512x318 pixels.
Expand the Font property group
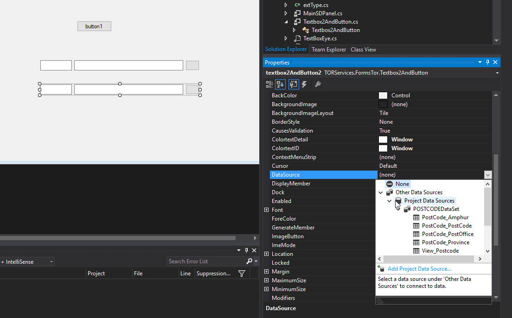coord(266,210)
